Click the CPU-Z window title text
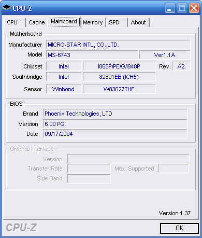Screen dimensions: 202x238 (22, 8)
